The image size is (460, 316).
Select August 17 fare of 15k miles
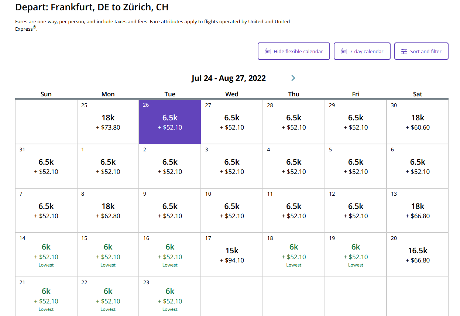click(x=232, y=255)
